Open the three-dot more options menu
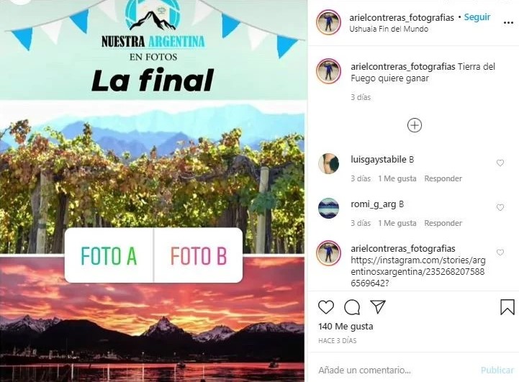Image resolution: width=519 pixels, height=382 pixels. click(508, 23)
